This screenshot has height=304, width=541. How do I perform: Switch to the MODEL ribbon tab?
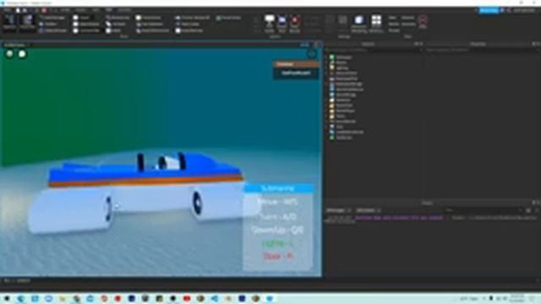[x=81, y=10]
